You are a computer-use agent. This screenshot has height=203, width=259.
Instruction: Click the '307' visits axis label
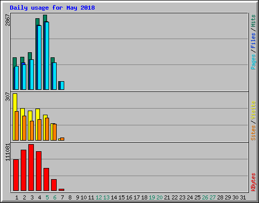[8, 96]
